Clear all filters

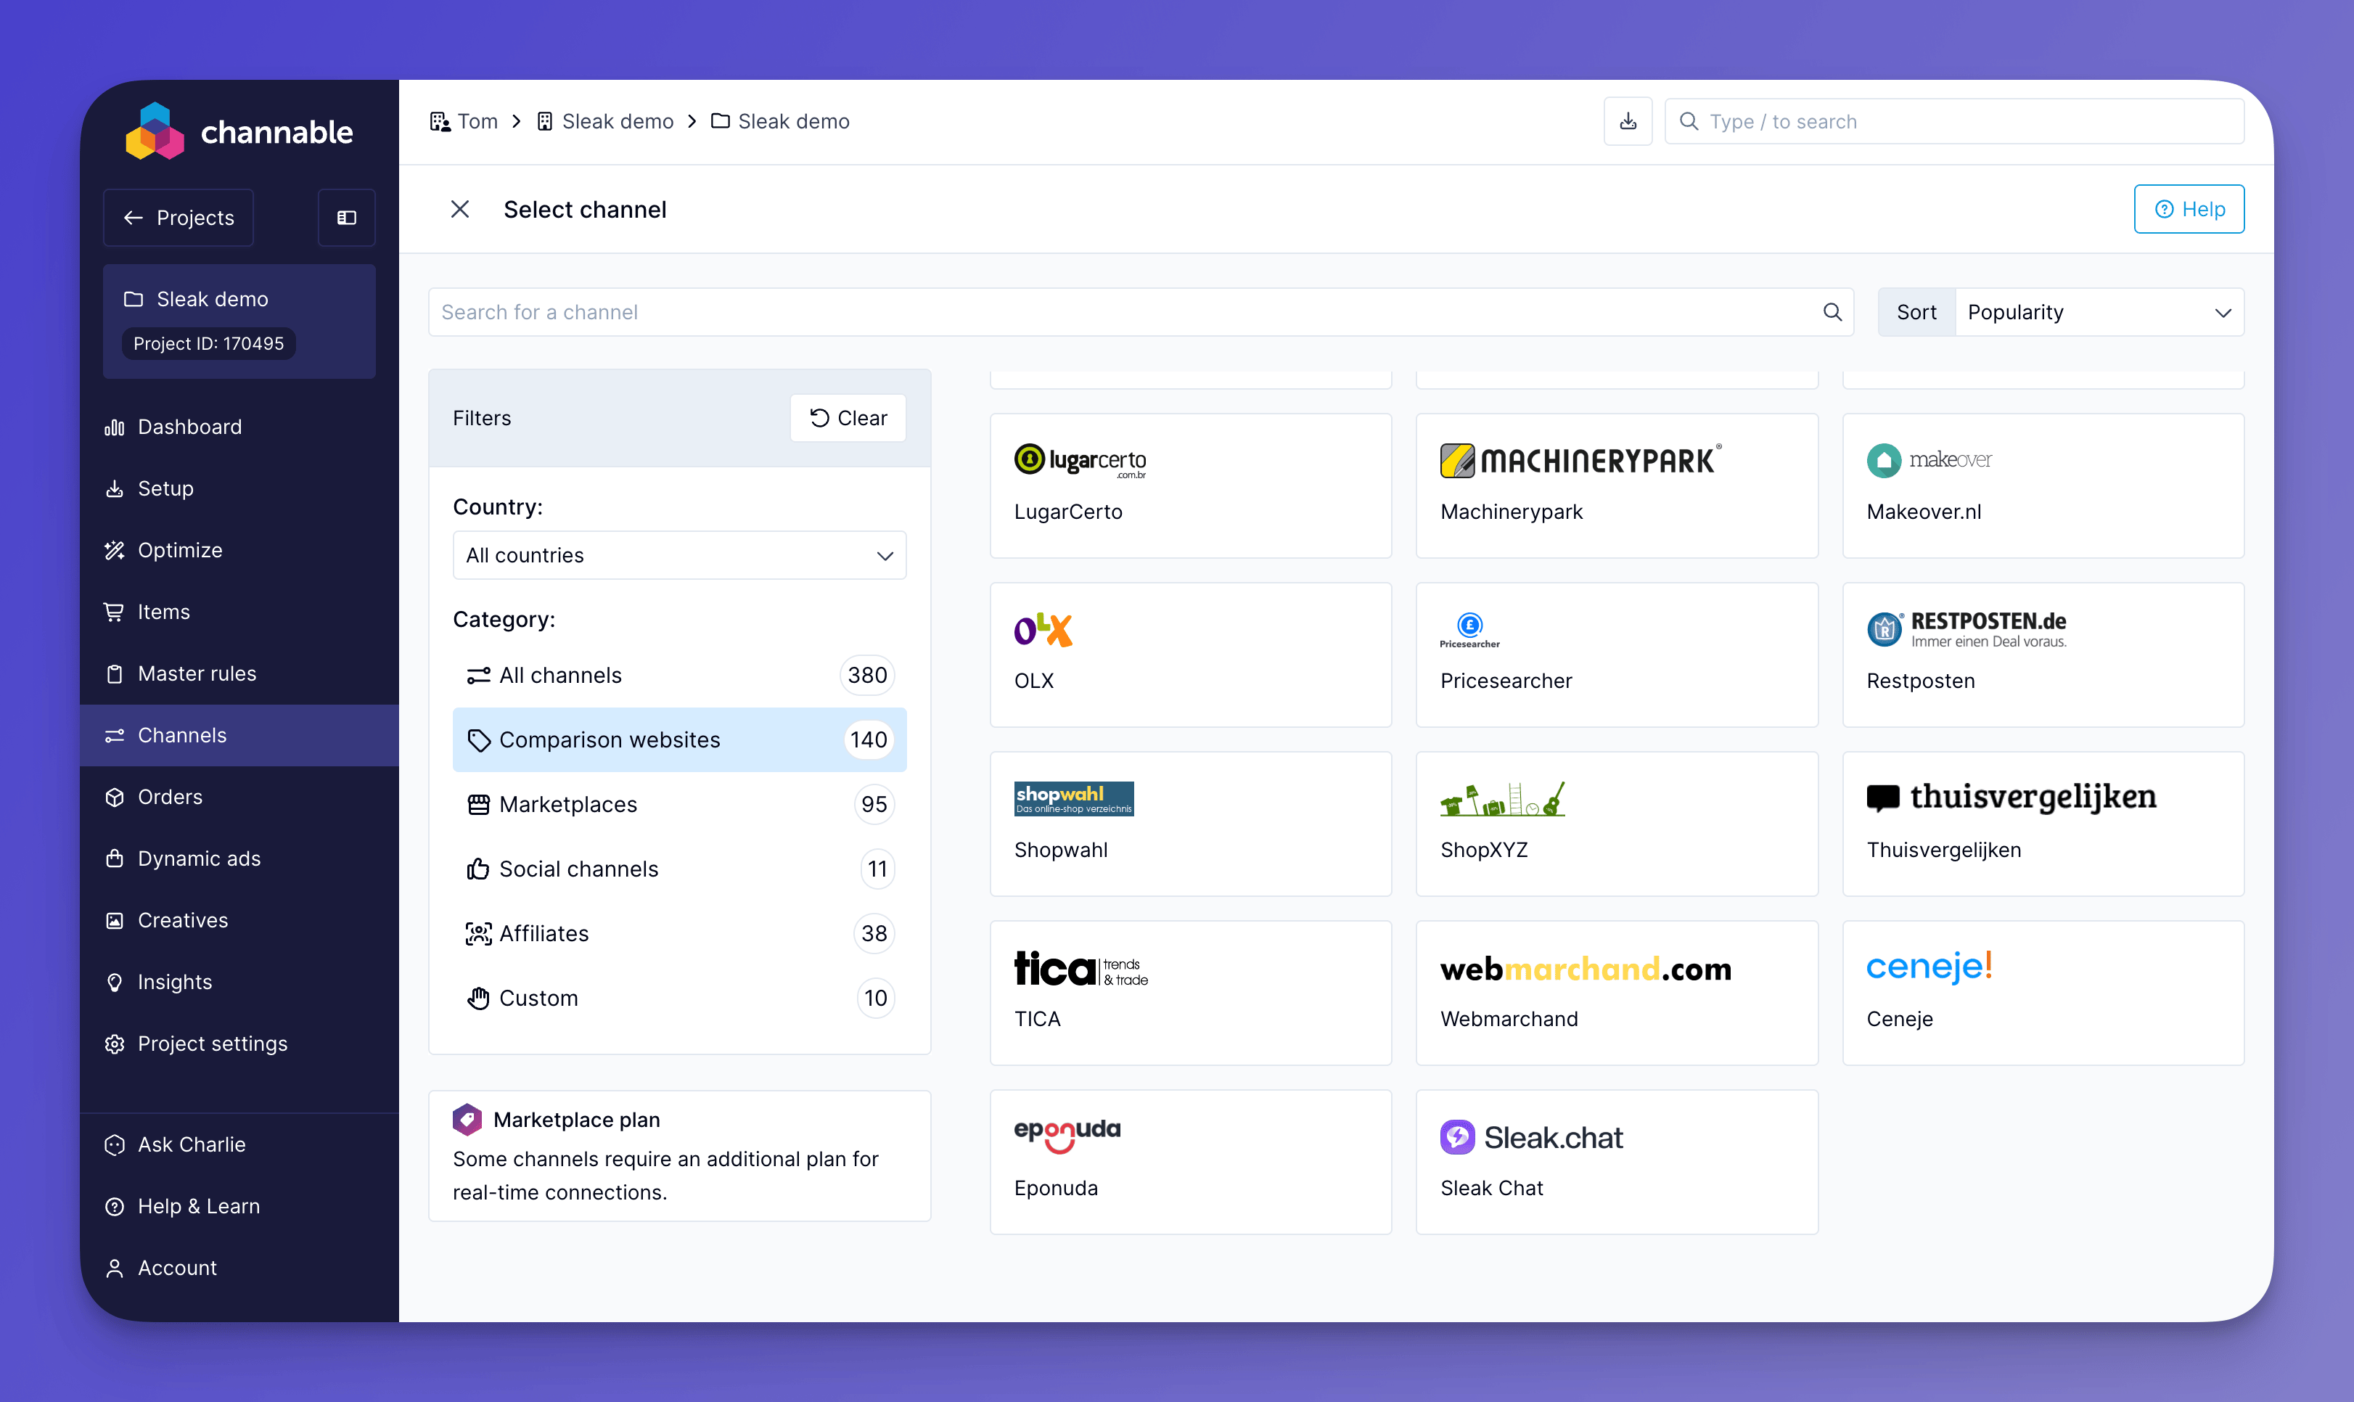pyautogui.click(x=848, y=417)
